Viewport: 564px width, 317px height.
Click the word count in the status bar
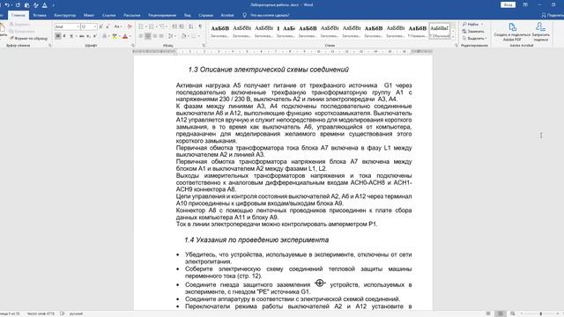click(x=41, y=313)
